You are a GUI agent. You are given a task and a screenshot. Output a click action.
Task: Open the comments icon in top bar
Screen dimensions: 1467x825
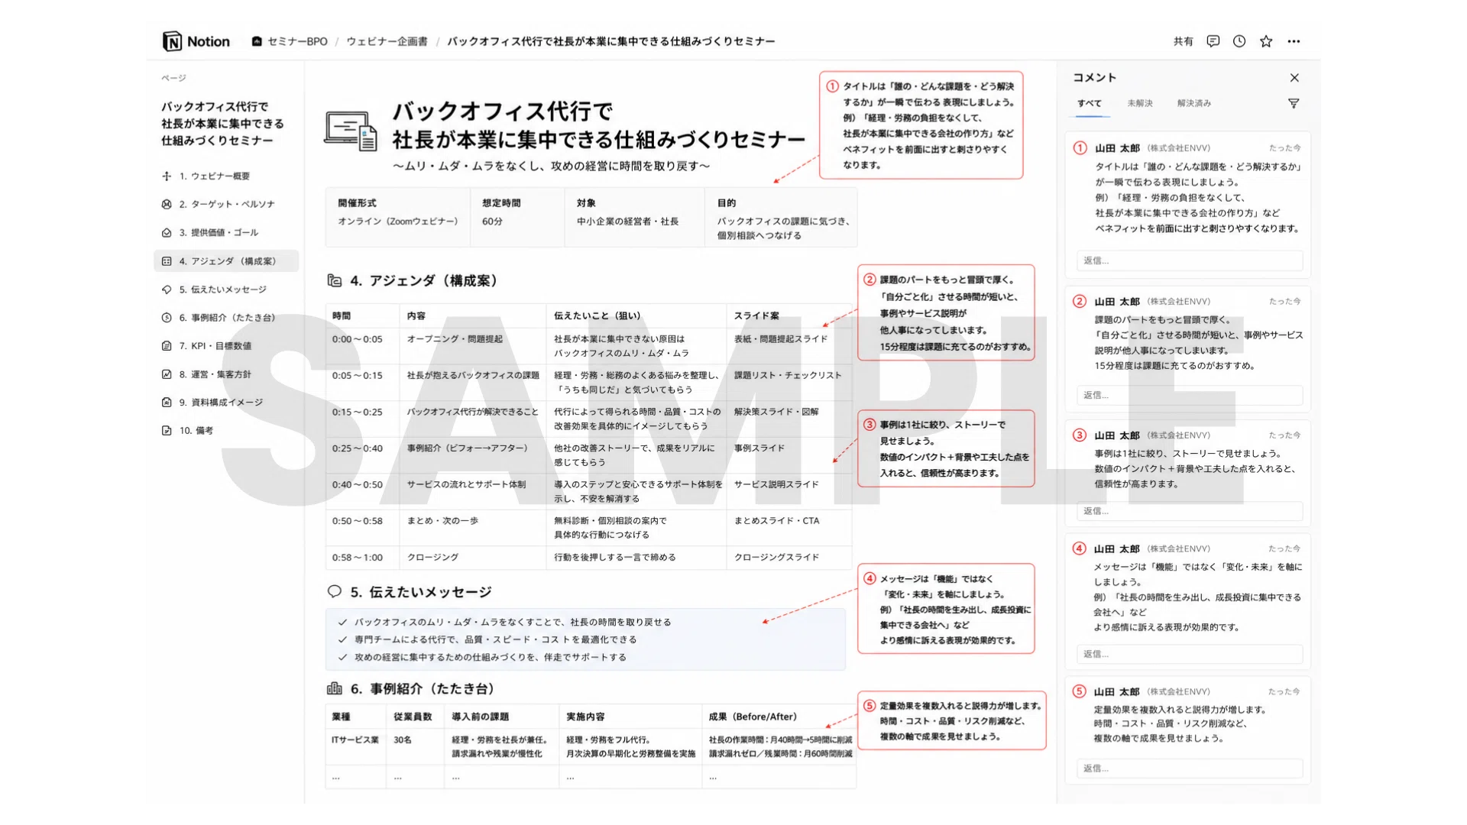click(x=1213, y=41)
